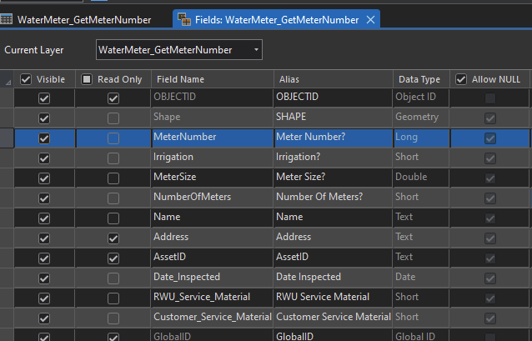
Task: Toggle the Allow NULL header checkbox
Action: click(x=461, y=79)
